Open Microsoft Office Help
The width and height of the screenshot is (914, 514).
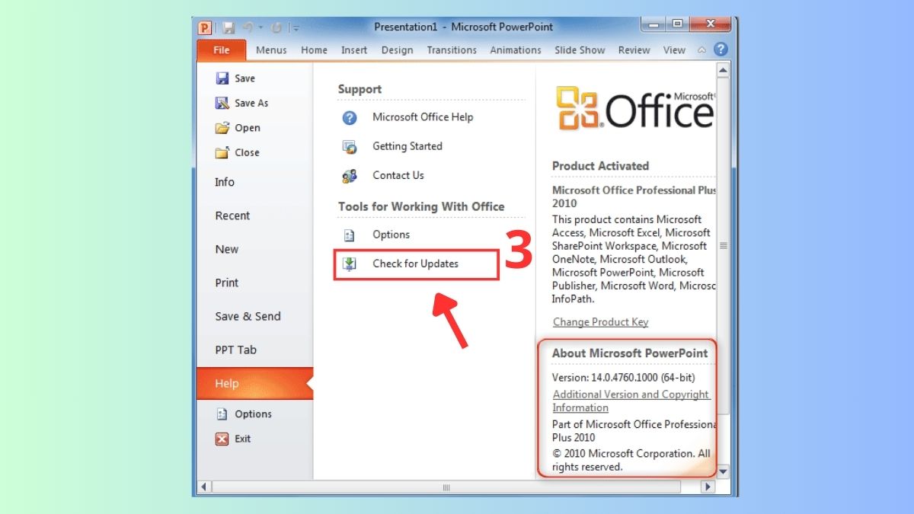[423, 117]
